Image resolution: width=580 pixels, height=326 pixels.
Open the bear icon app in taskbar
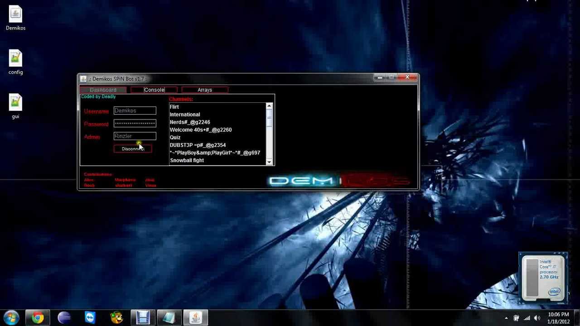[116, 318]
